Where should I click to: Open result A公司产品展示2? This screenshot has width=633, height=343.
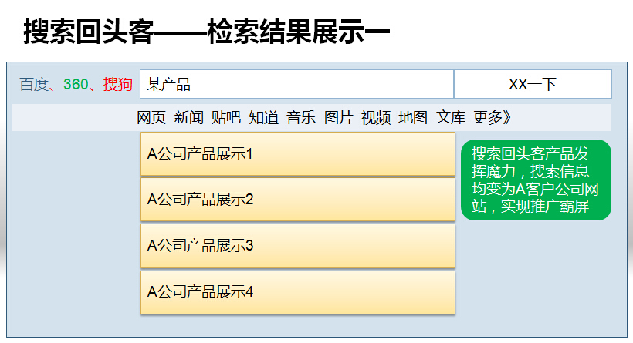point(298,200)
